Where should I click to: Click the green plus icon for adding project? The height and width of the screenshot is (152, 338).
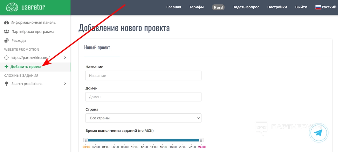(6, 67)
